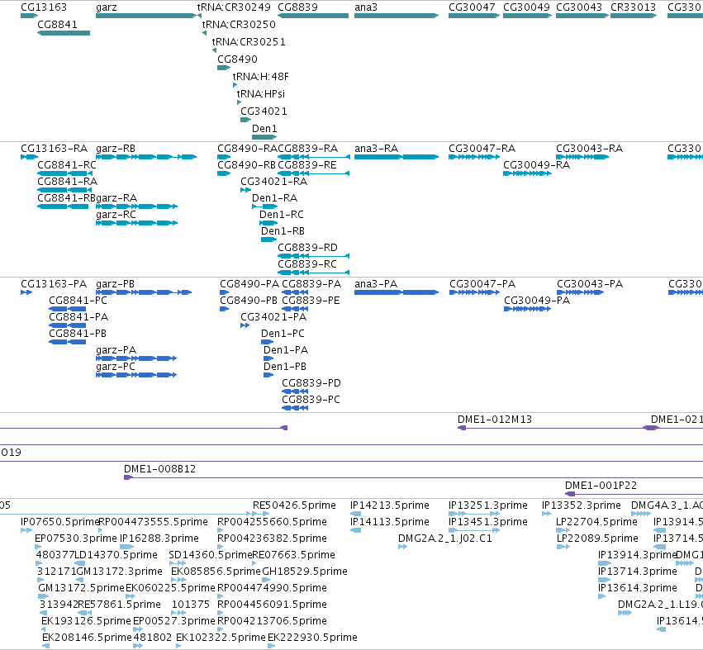The image size is (703, 650).
Task: Click the 'CG30043-RA' transcript label
Action: pyautogui.click(x=589, y=149)
